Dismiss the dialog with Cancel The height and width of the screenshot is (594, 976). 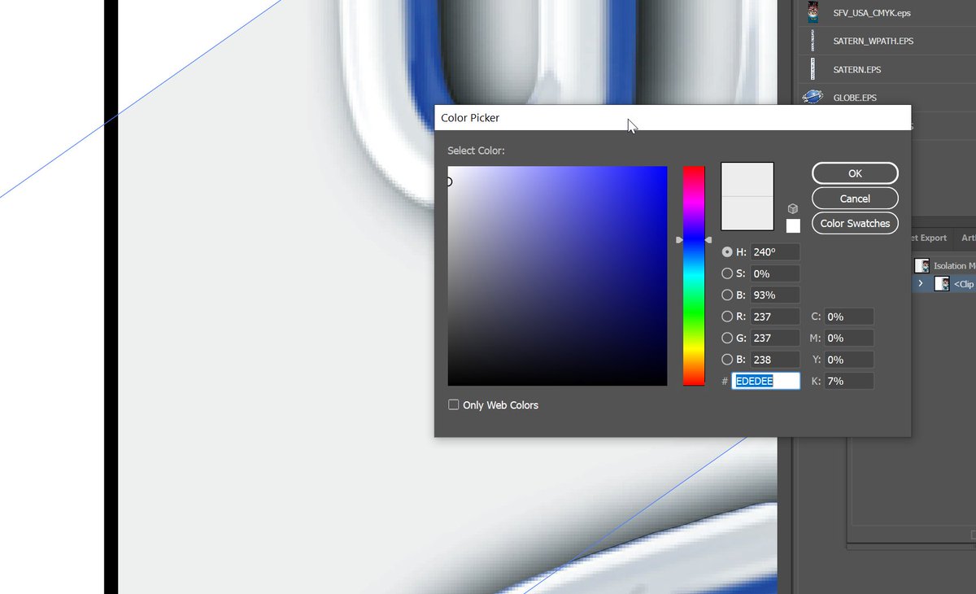(x=855, y=199)
